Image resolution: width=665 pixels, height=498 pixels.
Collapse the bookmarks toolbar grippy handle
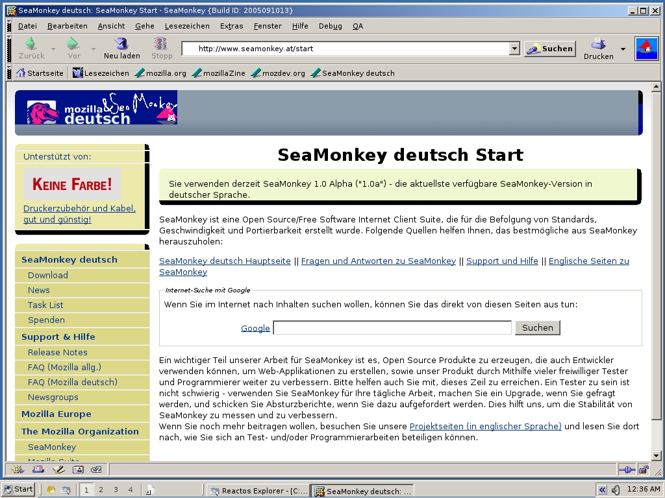9,73
